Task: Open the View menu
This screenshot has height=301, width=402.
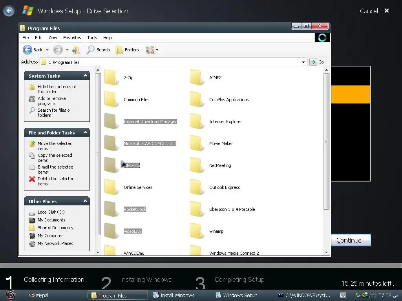Action: 53,38
